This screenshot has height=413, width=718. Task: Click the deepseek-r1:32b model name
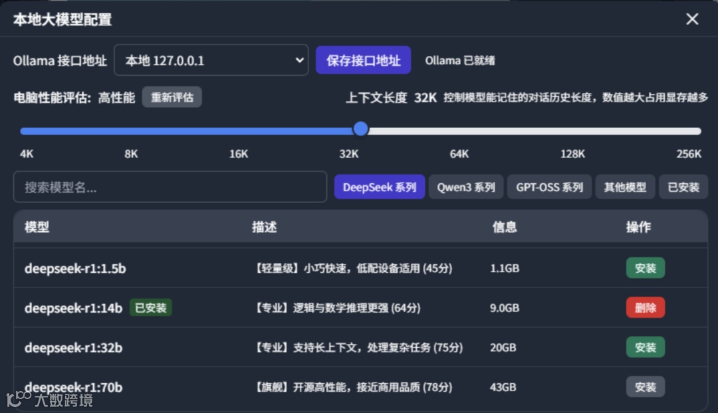(x=73, y=348)
